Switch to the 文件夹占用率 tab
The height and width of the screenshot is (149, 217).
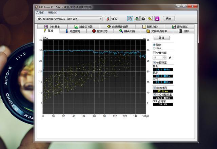[x=157, y=31]
